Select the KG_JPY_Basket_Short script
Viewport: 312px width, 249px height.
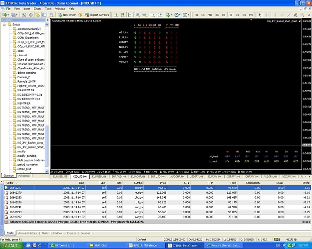(x=30, y=147)
